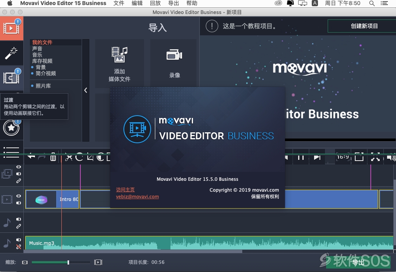Click the Undo arrow in timeline toolbar

pyautogui.click(x=31, y=157)
